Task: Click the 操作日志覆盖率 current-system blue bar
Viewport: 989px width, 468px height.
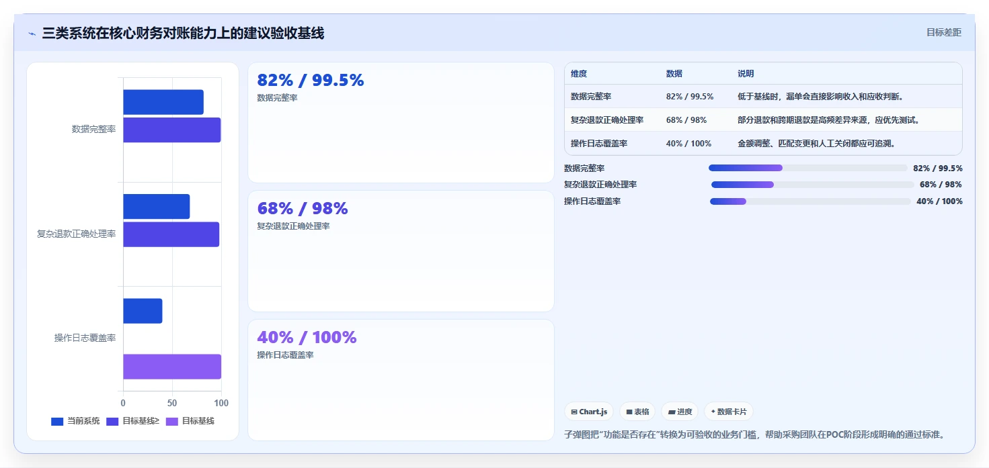Action: pyautogui.click(x=143, y=311)
